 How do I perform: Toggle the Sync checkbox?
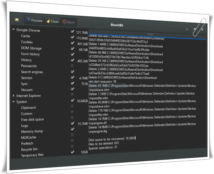[72, 83]
